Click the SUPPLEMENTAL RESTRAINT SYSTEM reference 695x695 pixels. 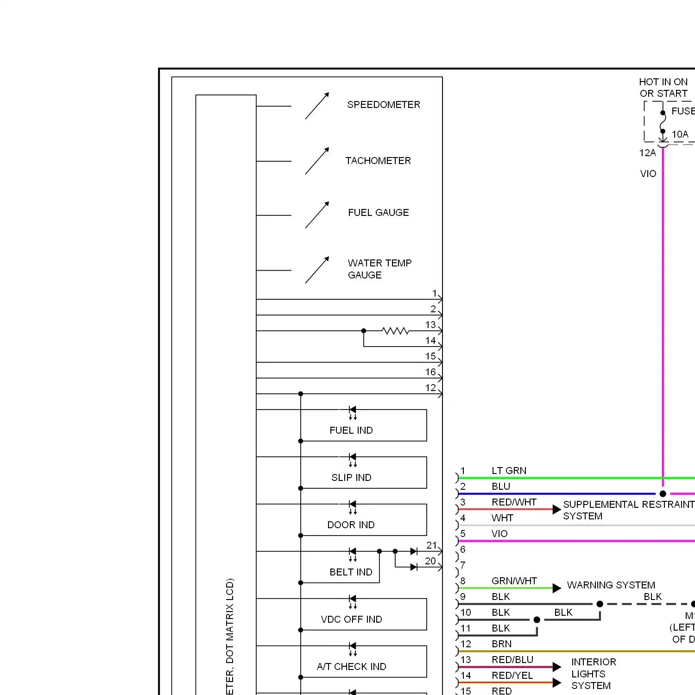coord(629,510)
